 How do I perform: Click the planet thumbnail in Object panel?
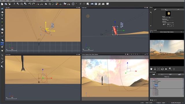tap(168, 14)
